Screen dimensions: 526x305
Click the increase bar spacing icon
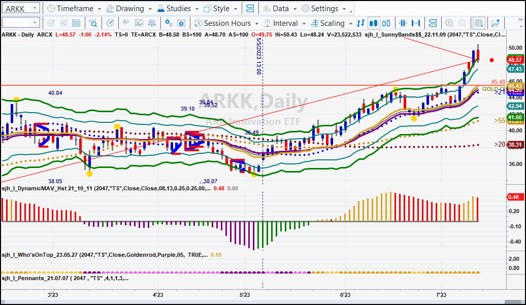416,23
